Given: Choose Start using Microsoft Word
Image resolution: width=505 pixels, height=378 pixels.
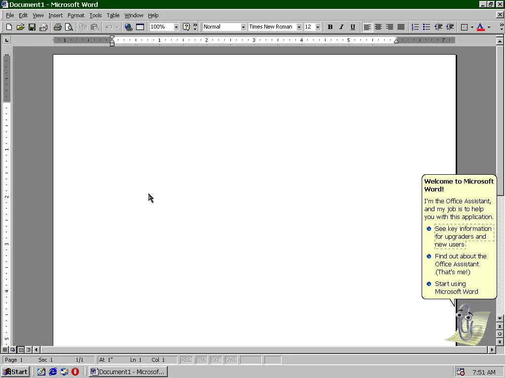Looking at the screenshot, I should 456,287.
